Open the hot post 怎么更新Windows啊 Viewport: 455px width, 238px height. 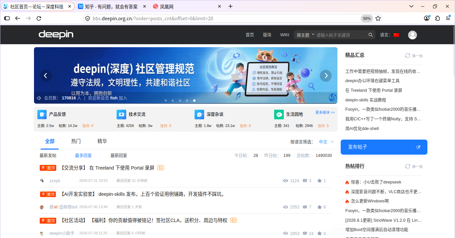[x=370, y=201]
